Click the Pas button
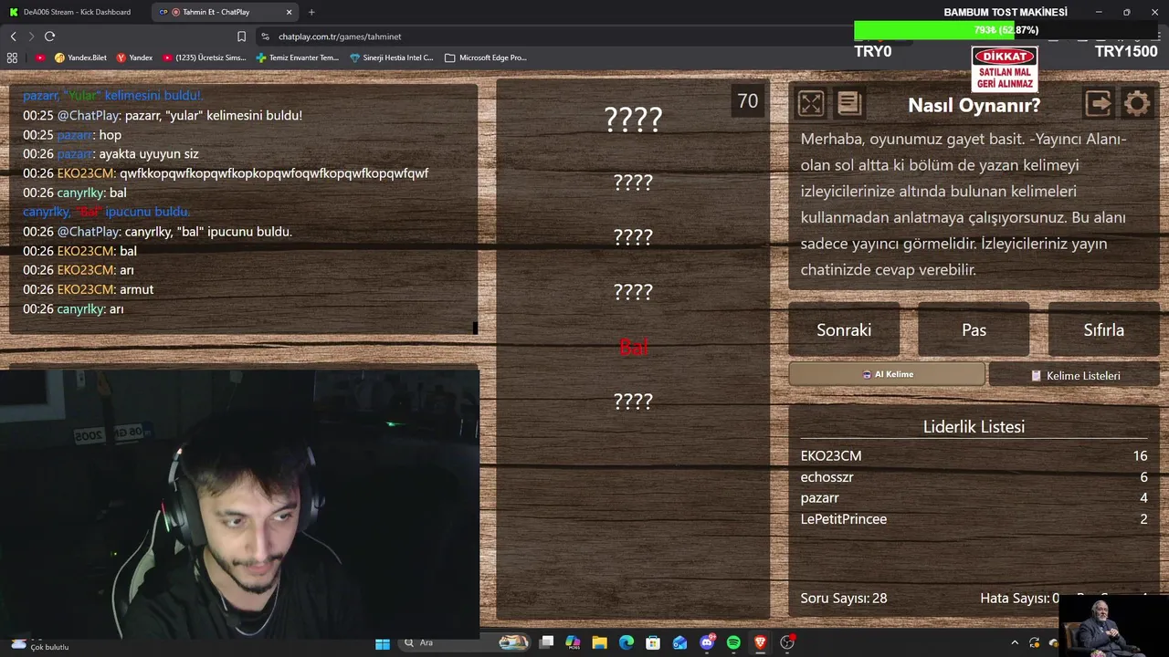 pyautogui.click(x=974, y=330)
